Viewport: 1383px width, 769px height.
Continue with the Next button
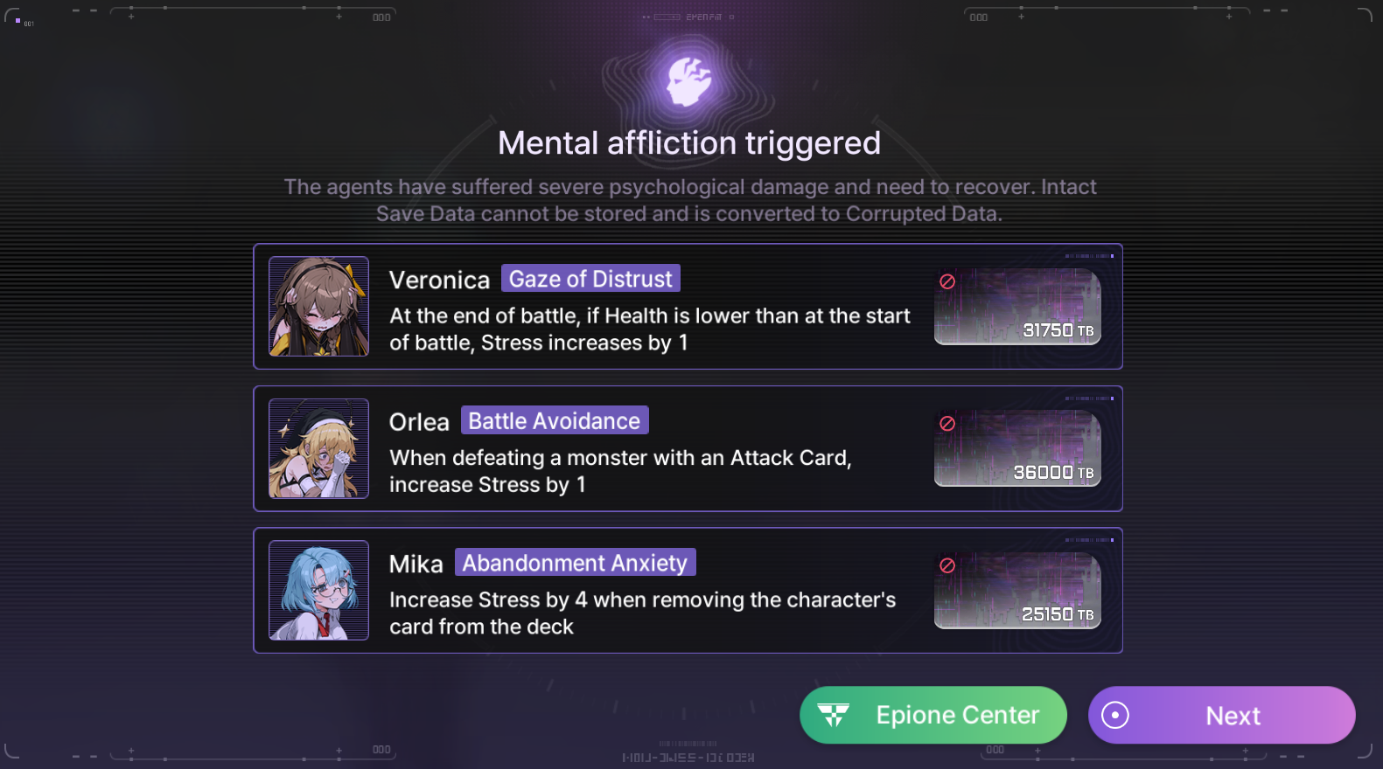pyautogui.click(x=1222, y=715)
